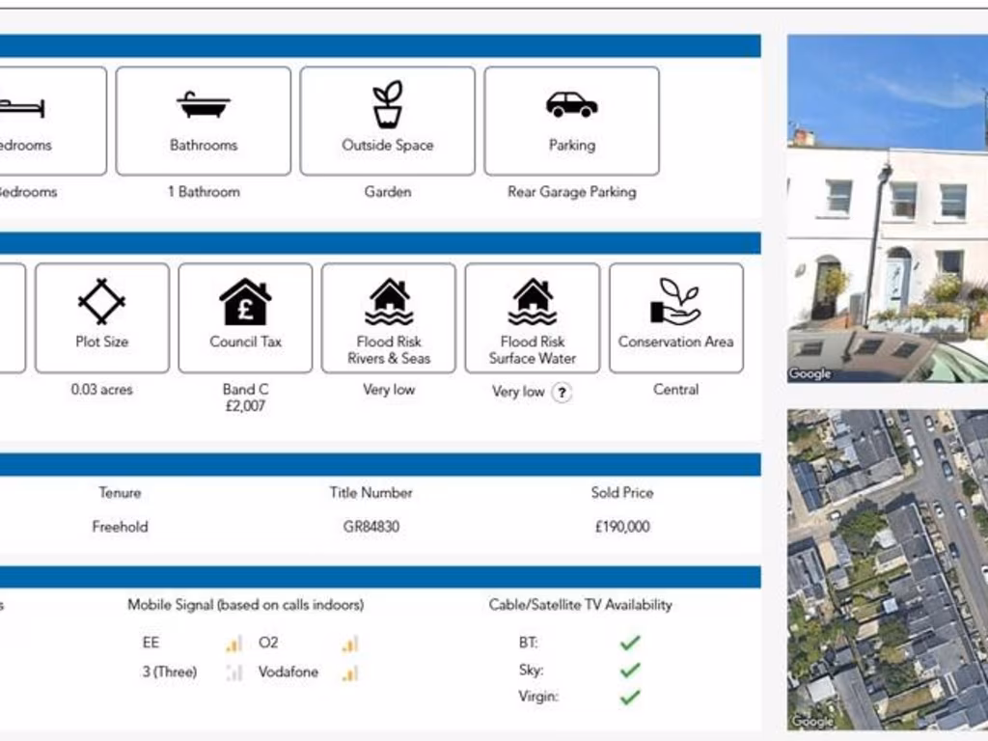Click the EE signal strength bars

click(x=233, y=644)
